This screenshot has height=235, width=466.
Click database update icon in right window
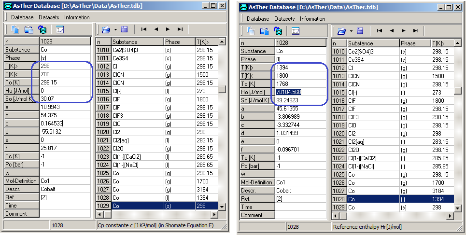tap(278, 31)
